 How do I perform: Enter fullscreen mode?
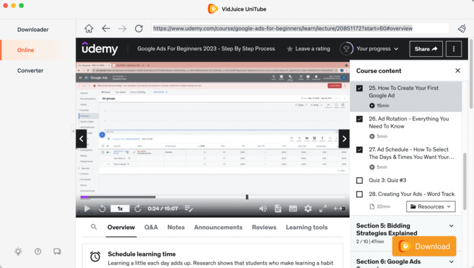pyautogui.click(x=323, y=208)
